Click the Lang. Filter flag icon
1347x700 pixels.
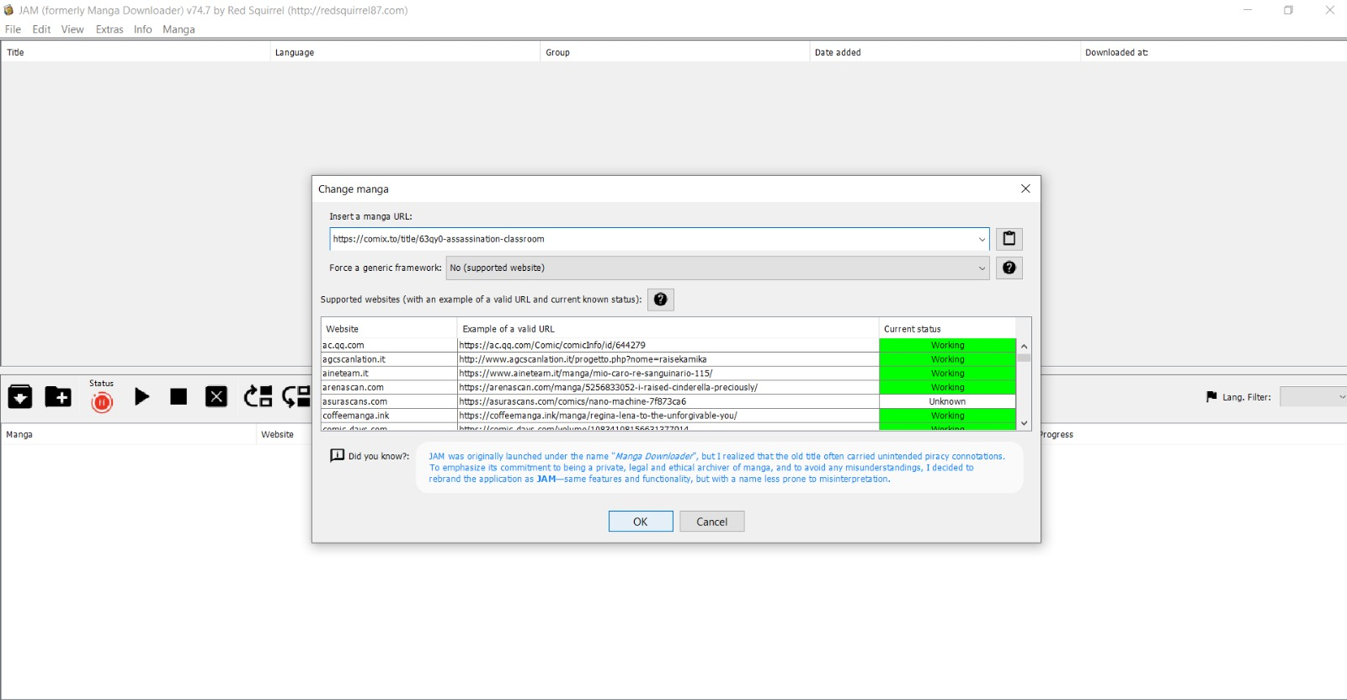click(1211, 397)
